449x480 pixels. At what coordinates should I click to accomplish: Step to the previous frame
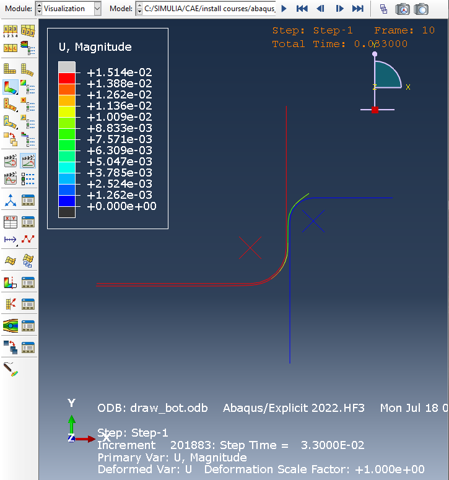(320, 9)
